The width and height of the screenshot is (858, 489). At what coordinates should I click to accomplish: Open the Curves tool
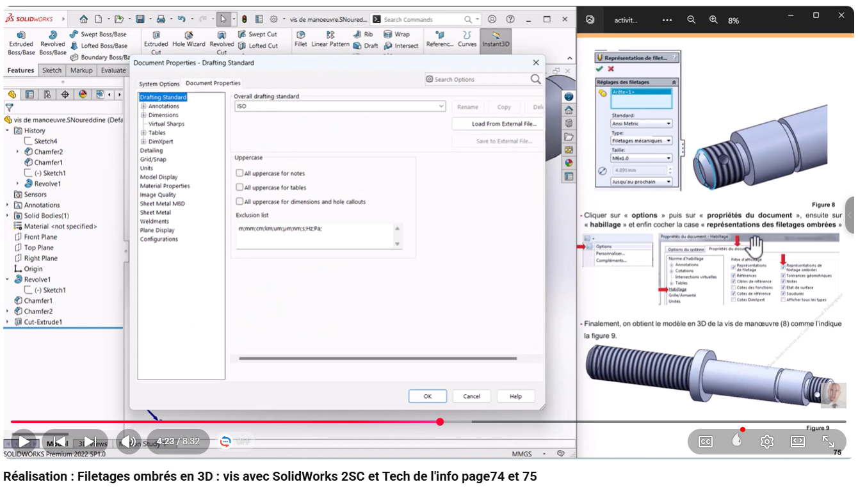coord(467,40)
